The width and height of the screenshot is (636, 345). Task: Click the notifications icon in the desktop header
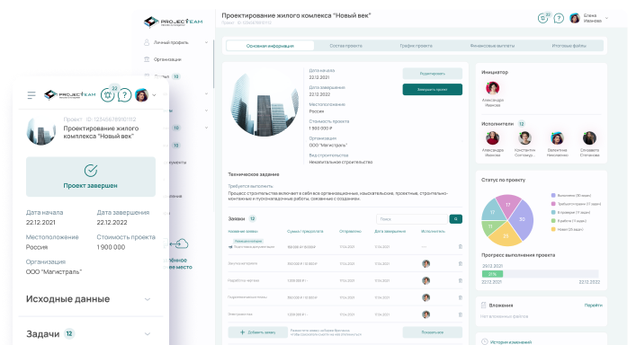tap(542, 18)
